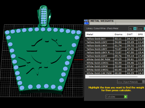Screen dimensions: 145x108
Task: Select Yellow Gold:18KY R... row
Action: pyautogui.click(x=115, y=52)
